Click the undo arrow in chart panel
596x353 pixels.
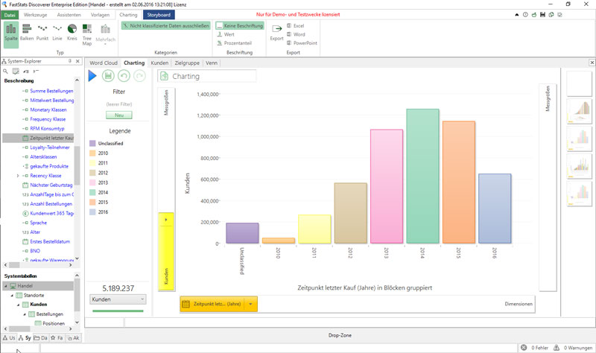[x=124, y=76]
